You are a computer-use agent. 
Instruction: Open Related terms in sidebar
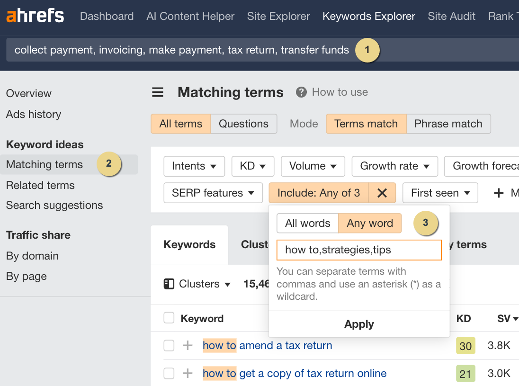[x=40, y=185]
